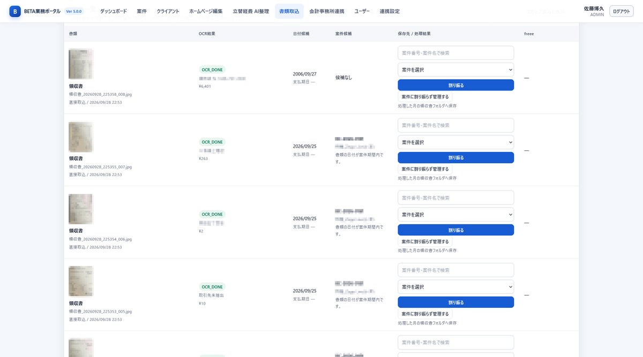Expand 案件を選択 dropdown in the ¥263 row
The width and height of the screenshot is (643, 357).
(x=456, y=142)
